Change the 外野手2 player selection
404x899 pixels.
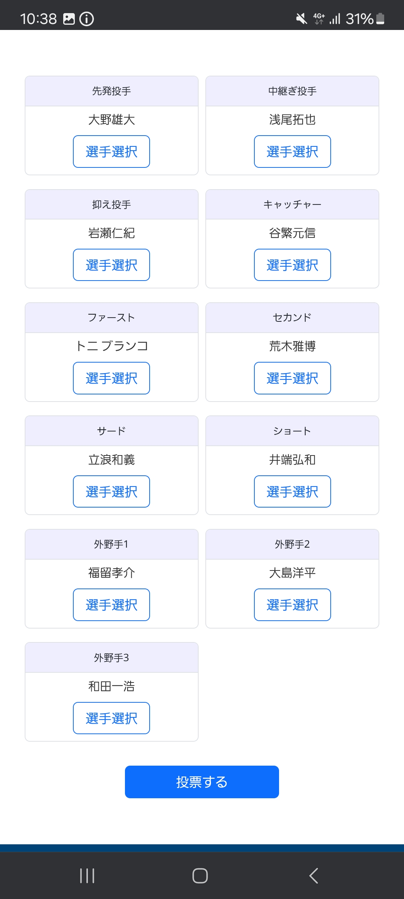(292, 605)
